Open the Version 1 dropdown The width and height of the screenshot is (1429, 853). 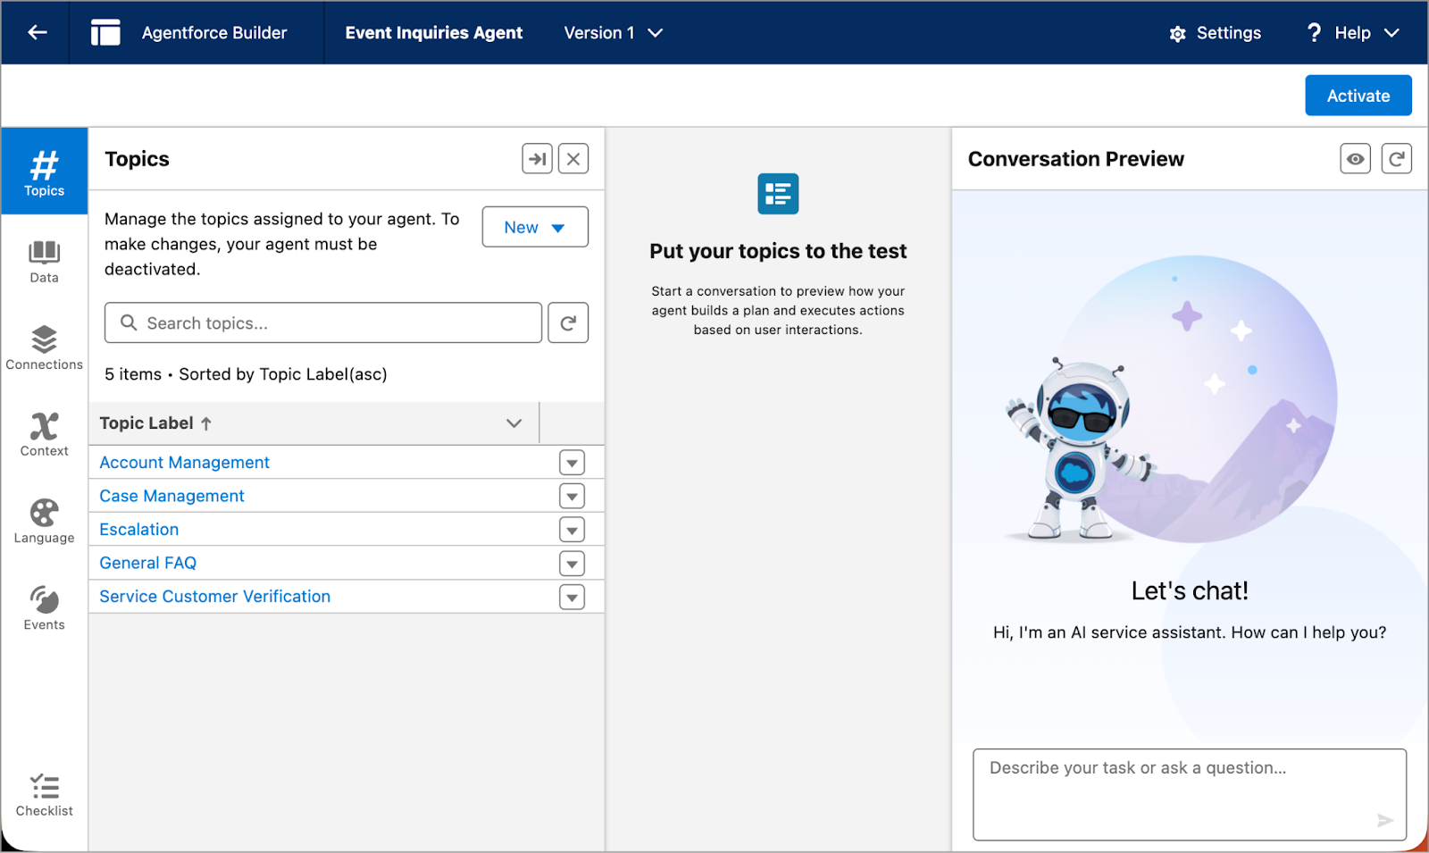[613, 32]
